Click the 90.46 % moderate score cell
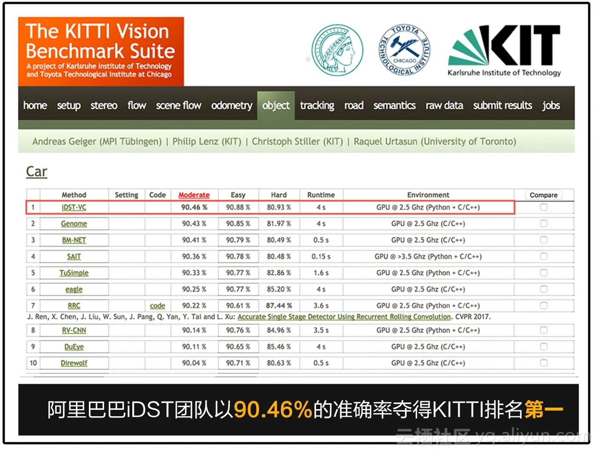The width and height of the screenshot is (595, 449). 194,207
